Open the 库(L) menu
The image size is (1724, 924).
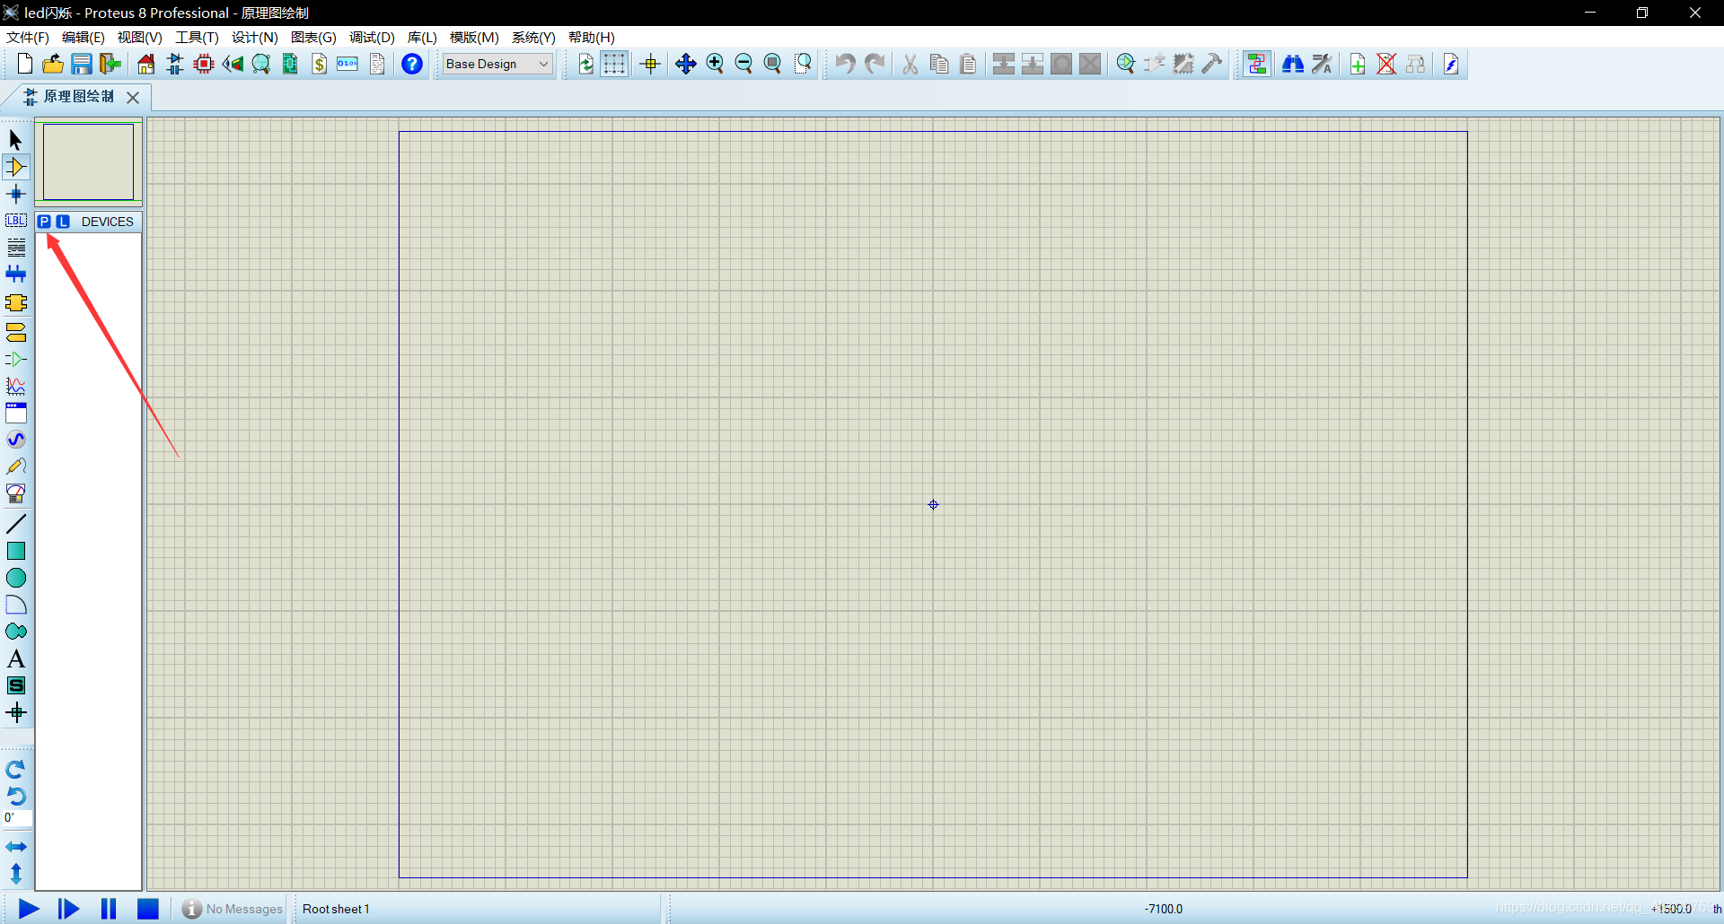422,37
